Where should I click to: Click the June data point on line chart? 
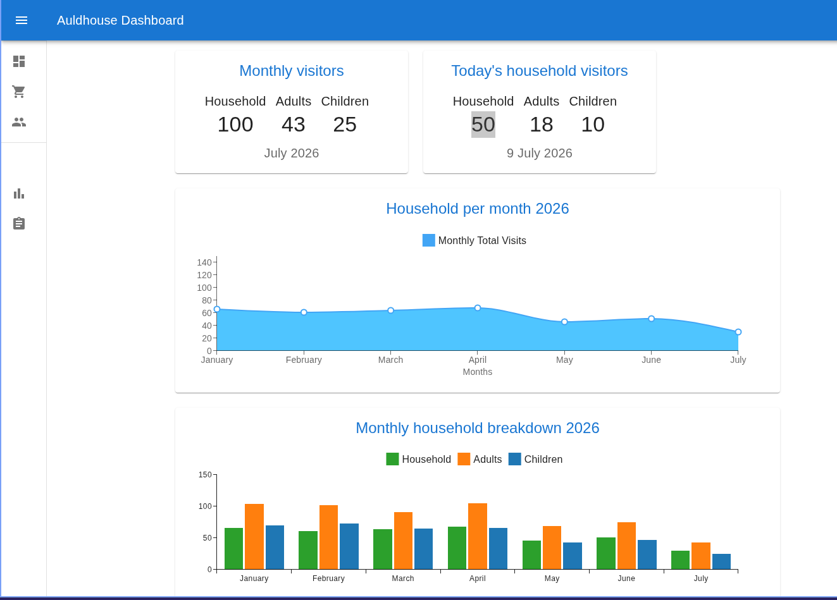click(652, 319)
